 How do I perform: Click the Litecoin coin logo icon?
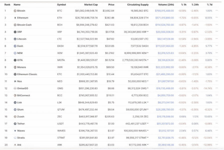tap(15, 39)
